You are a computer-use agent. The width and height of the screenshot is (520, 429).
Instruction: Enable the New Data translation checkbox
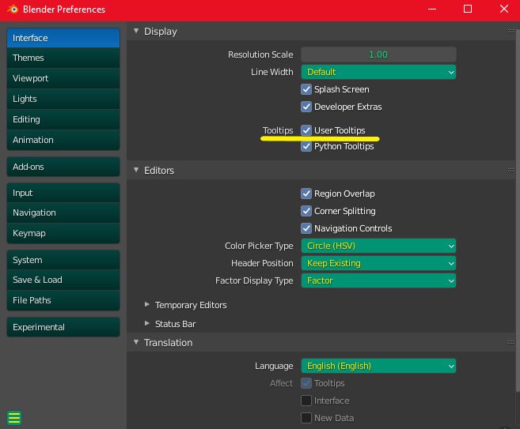[306, 418]
